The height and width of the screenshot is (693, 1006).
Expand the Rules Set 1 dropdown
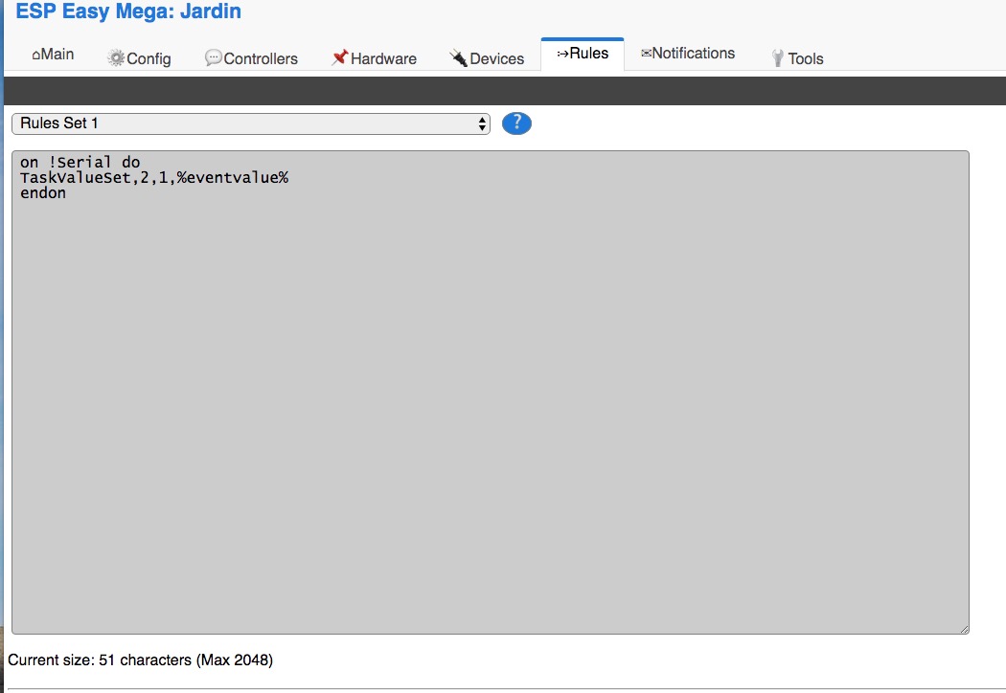pyautogui.click(x=251, y=123)
